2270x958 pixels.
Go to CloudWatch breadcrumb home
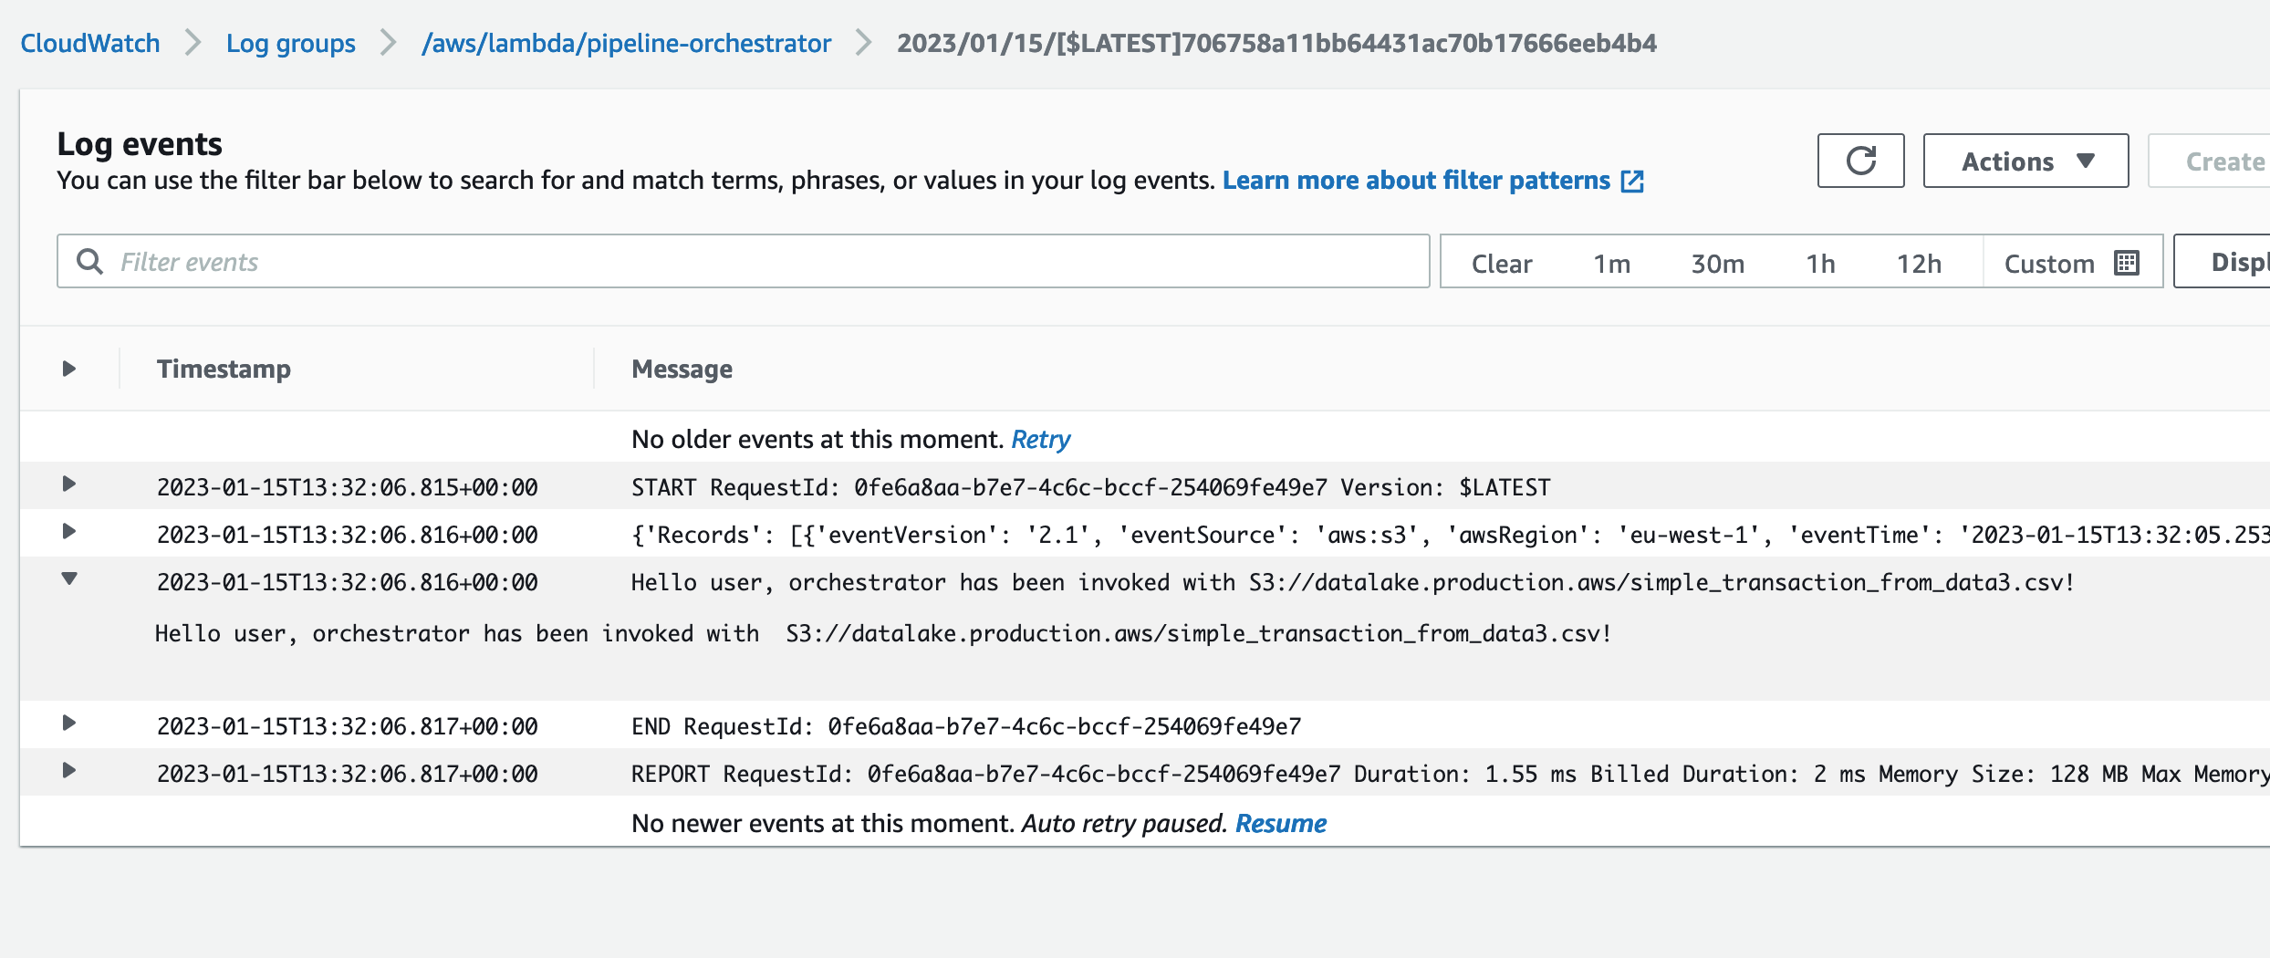click(x=89, y=43)
